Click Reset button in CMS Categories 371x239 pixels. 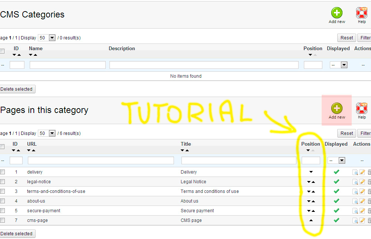click(347, 38)
